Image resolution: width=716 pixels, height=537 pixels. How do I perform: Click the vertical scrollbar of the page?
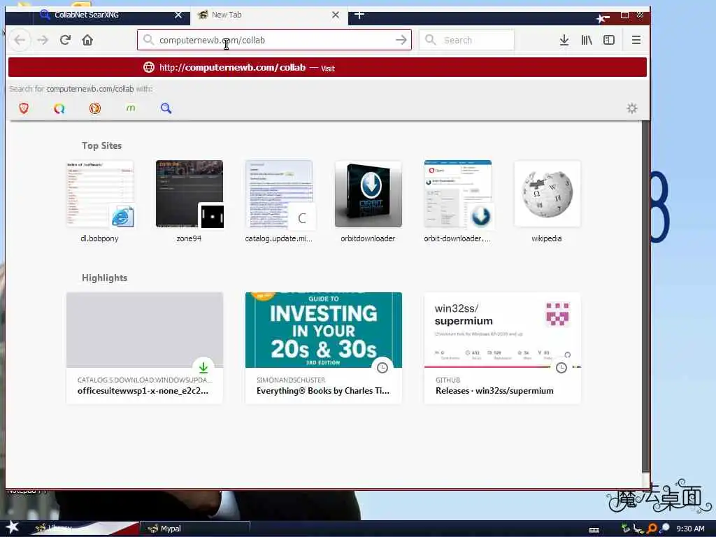tap(645, 296)
